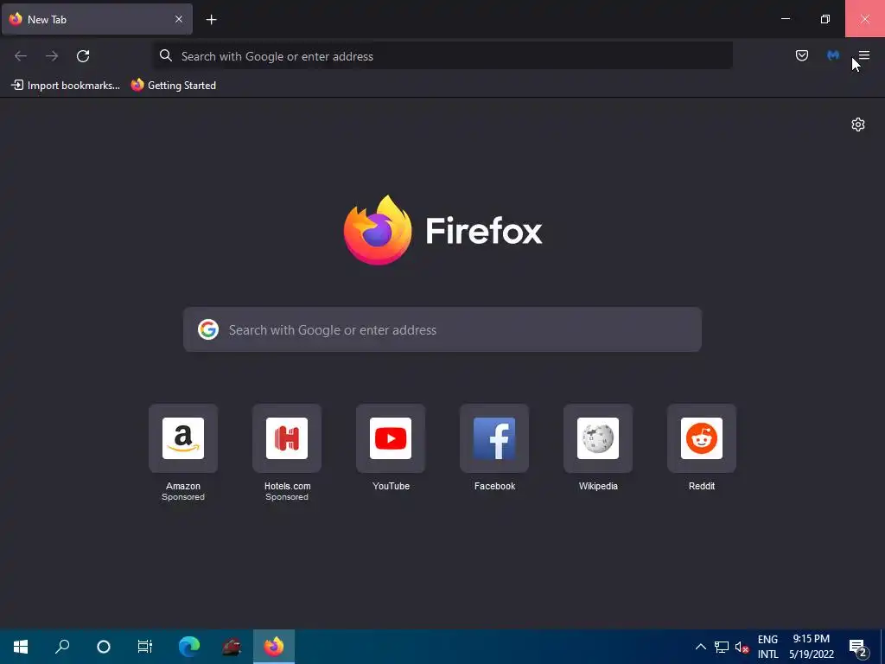Restore down the Firefox window
The width and height of the screenshot is (885, 664).
(825, 19)
